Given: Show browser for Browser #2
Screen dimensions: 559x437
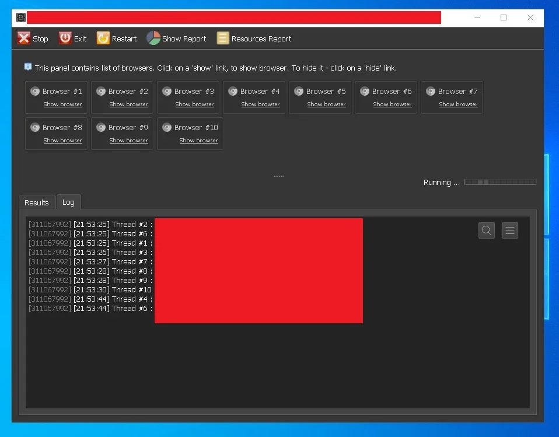Looking at the screenshot, I should 129,104.
